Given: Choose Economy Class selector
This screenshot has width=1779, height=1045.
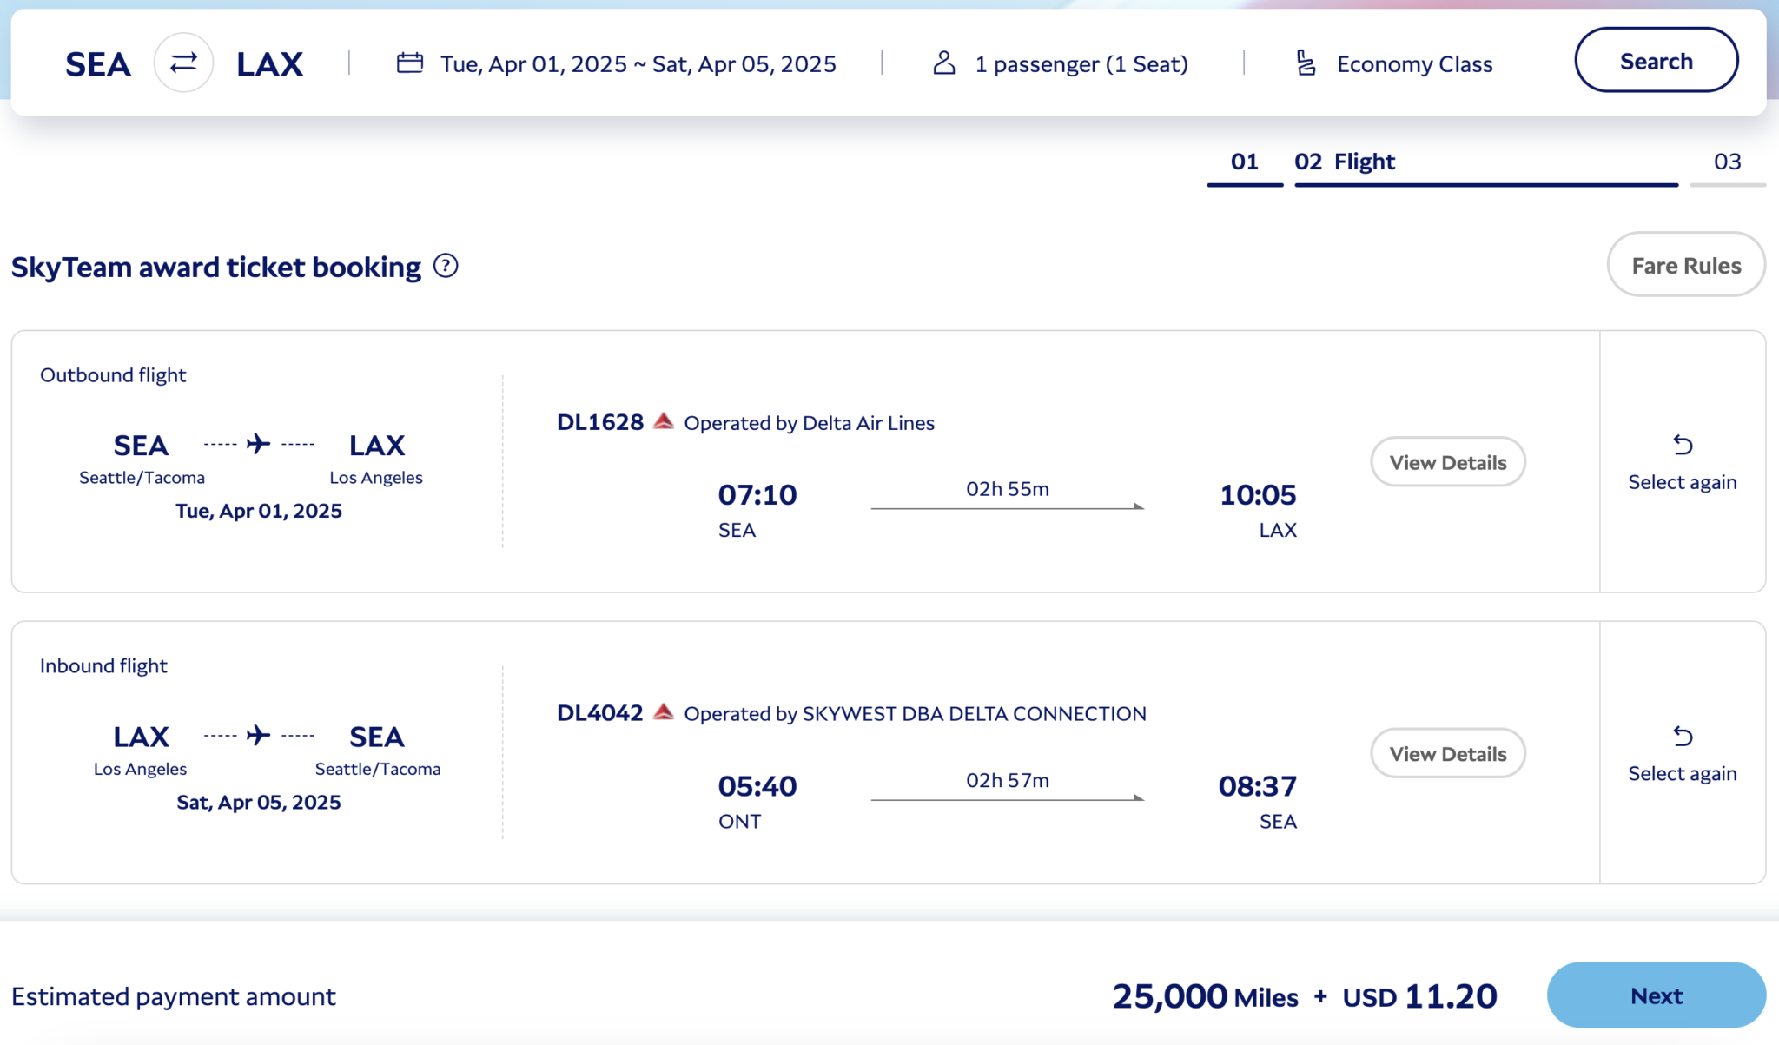Looking at the screenshot, I should point(1414,63).
